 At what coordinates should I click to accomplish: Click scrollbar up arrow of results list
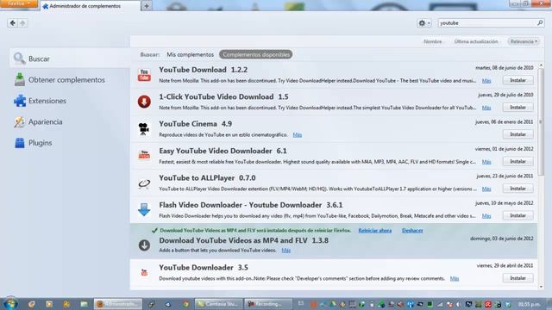pyautogui.click(x=541, y=65)
